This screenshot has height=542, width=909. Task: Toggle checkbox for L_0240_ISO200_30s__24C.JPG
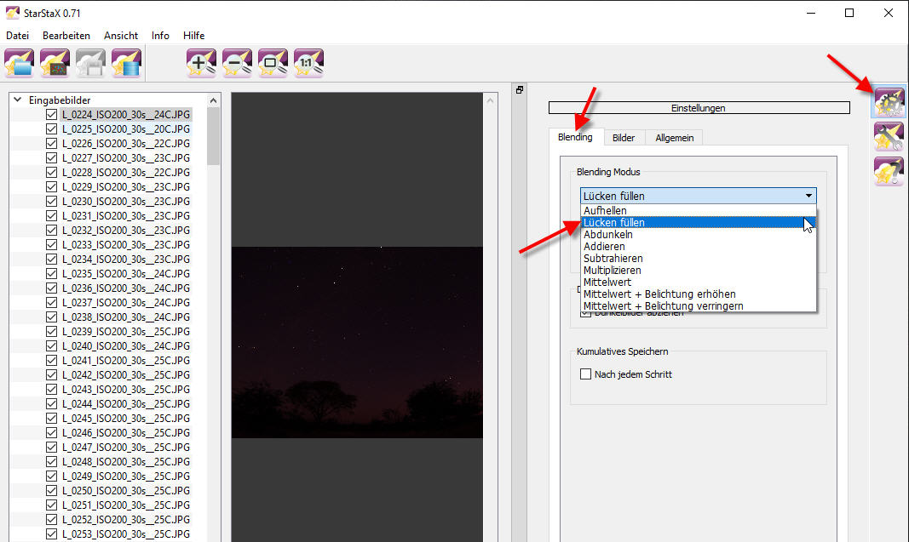pyautogui.click(x=52, y=345)
